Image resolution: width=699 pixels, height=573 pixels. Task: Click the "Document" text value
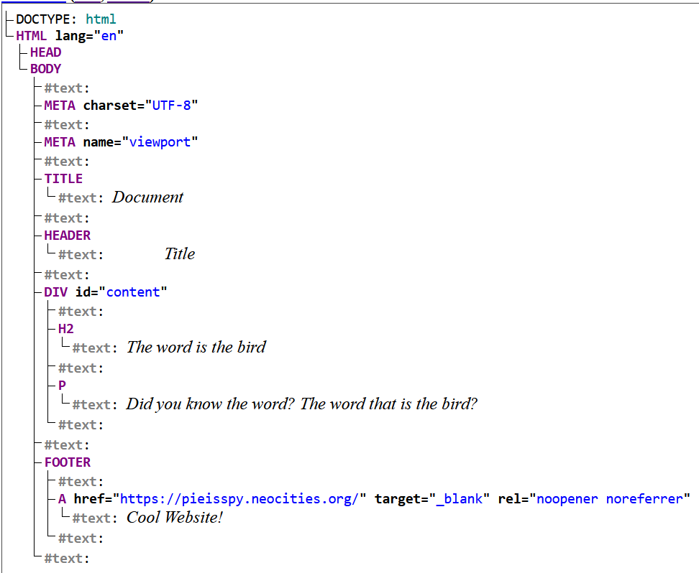tap(147, 197)
